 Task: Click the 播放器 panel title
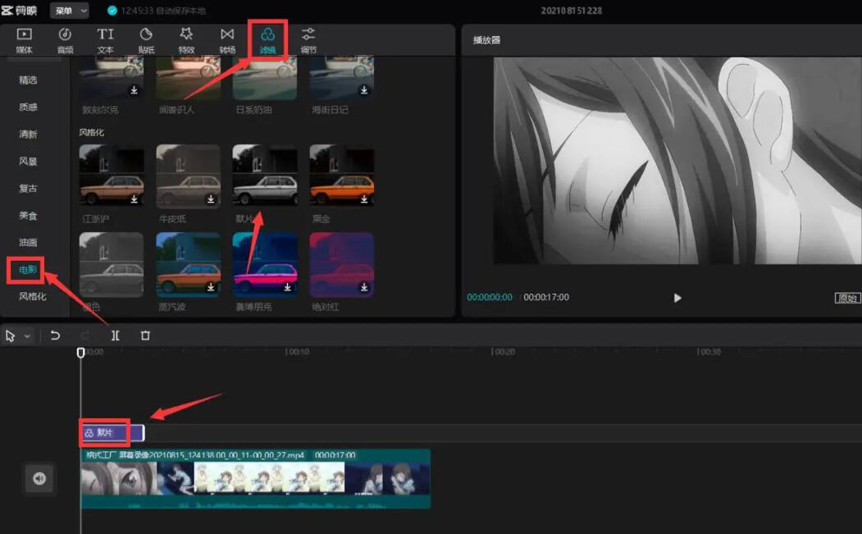487,40
